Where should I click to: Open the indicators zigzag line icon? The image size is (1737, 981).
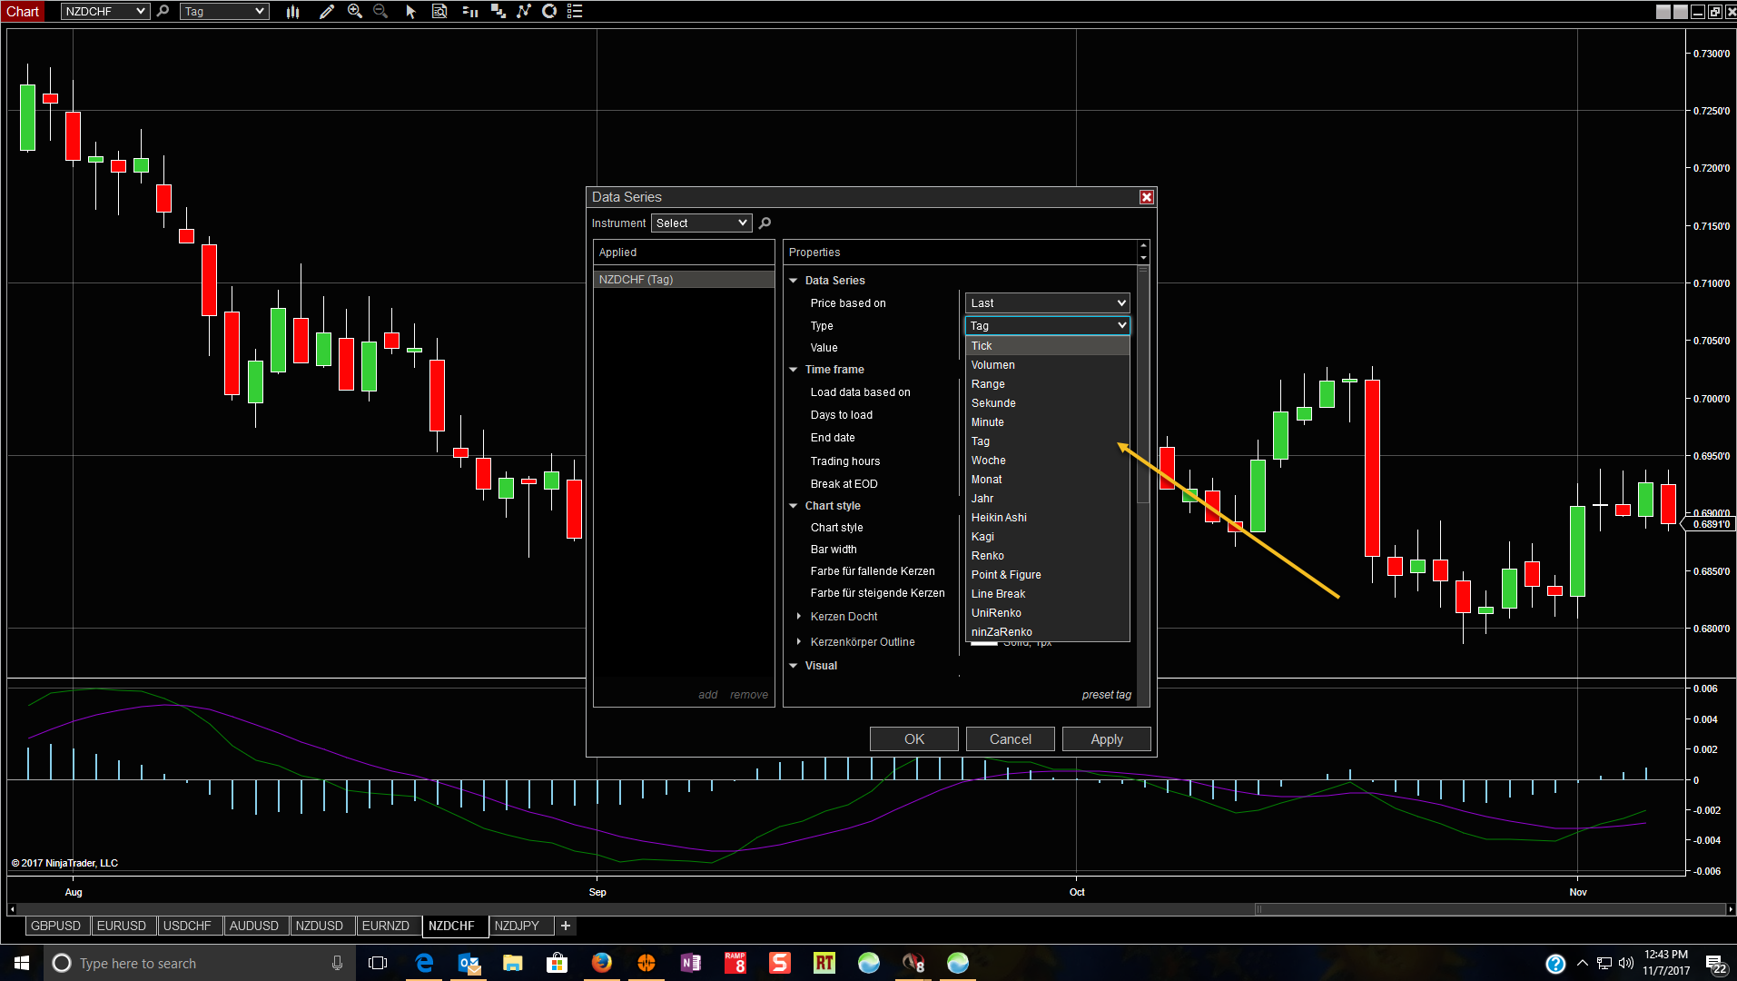tap(524, 11)
